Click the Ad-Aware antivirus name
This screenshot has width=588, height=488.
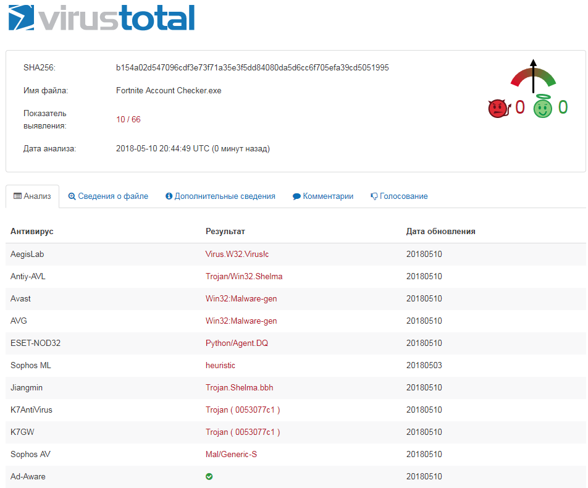(28, 476)
